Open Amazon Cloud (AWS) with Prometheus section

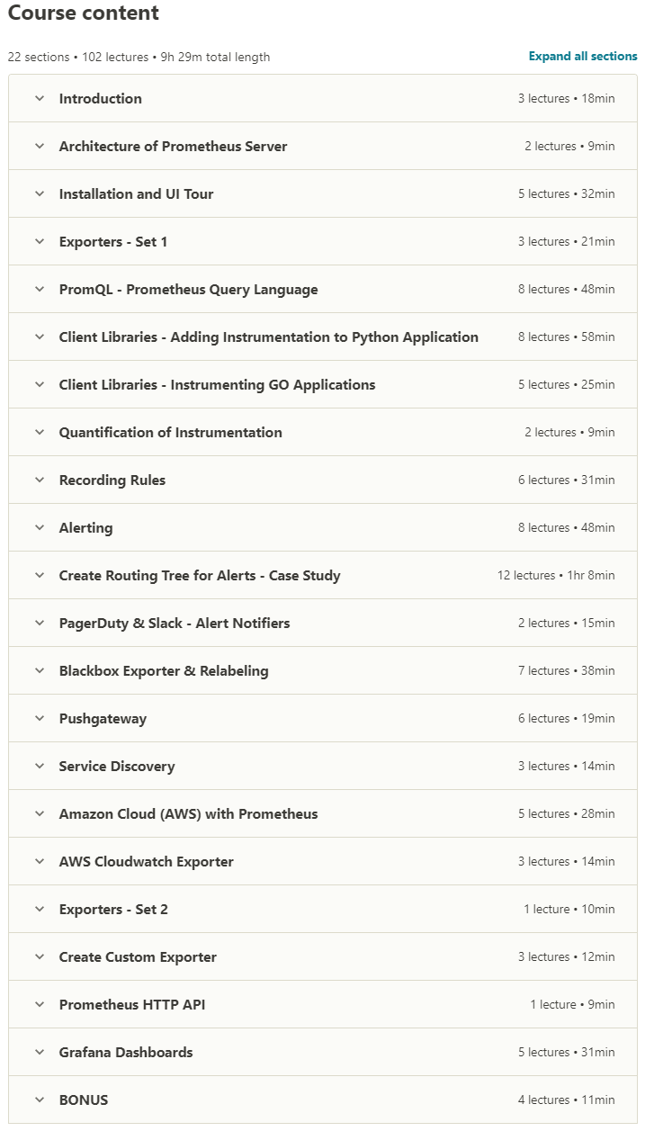188,814
